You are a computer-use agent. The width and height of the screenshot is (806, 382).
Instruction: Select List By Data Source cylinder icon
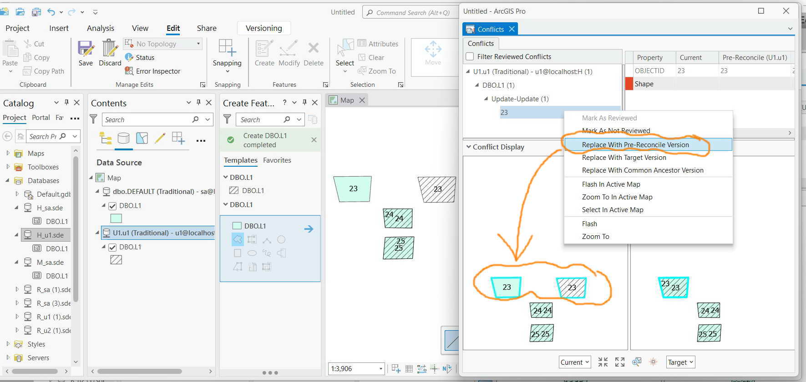click(123, 138)
